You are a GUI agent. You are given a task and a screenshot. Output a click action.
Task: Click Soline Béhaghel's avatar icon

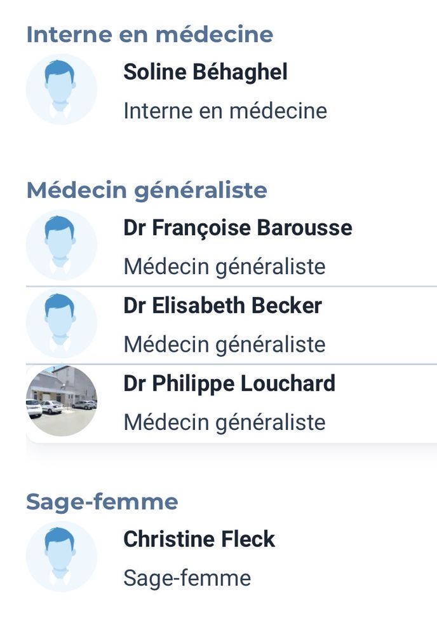[x=62, y=89]
